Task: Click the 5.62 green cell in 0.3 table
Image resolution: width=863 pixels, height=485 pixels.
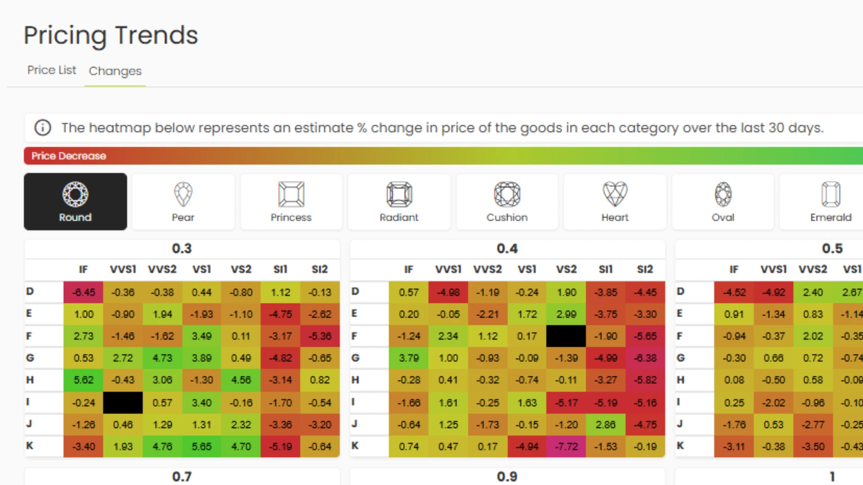Action: pos(84,380)
